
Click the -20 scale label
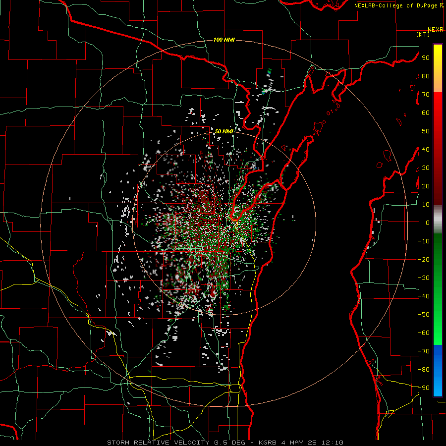tap(424, 260)
